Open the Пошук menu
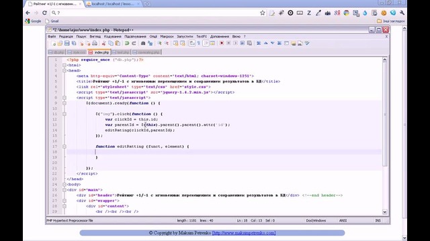Viewport: 430px width, 241px height. coord(81,36)
